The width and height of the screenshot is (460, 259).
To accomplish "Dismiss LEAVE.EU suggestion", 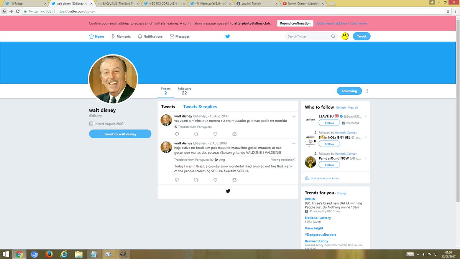I will point(366,116).
